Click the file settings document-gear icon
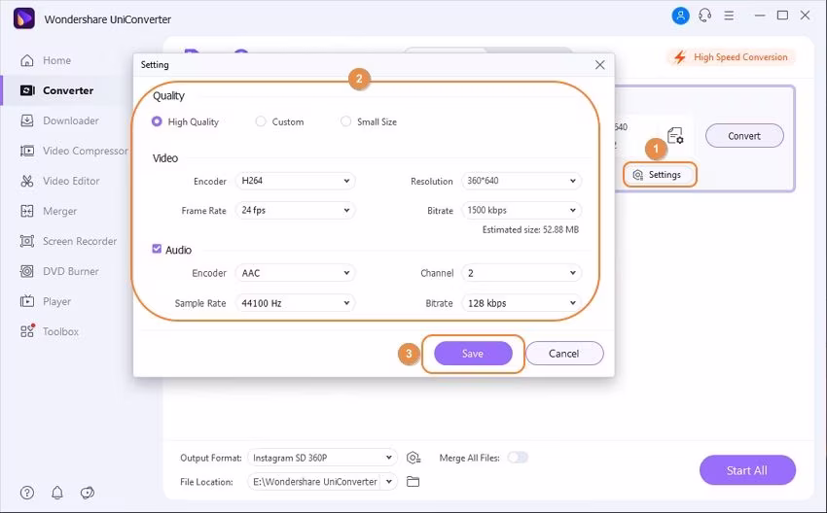827x513 pixels. coord(675,135)
